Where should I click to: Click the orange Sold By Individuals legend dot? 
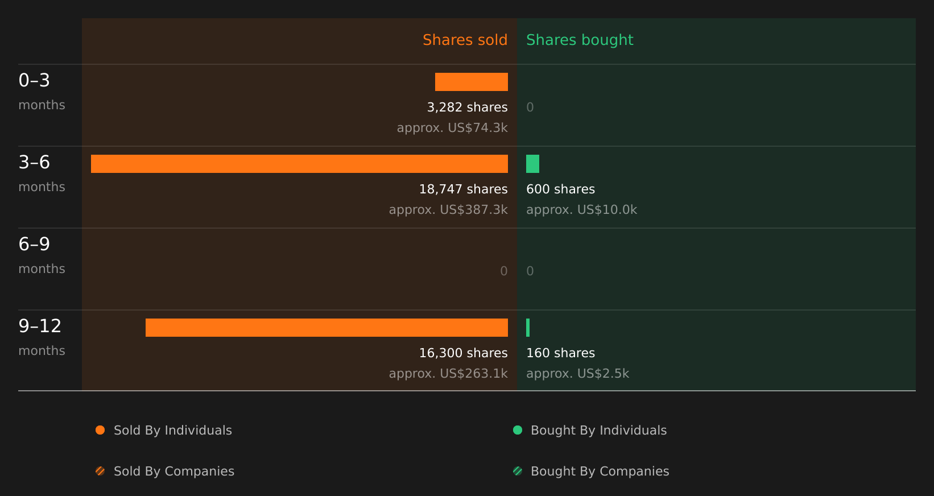pyautogui.click(x=100, y=430)
